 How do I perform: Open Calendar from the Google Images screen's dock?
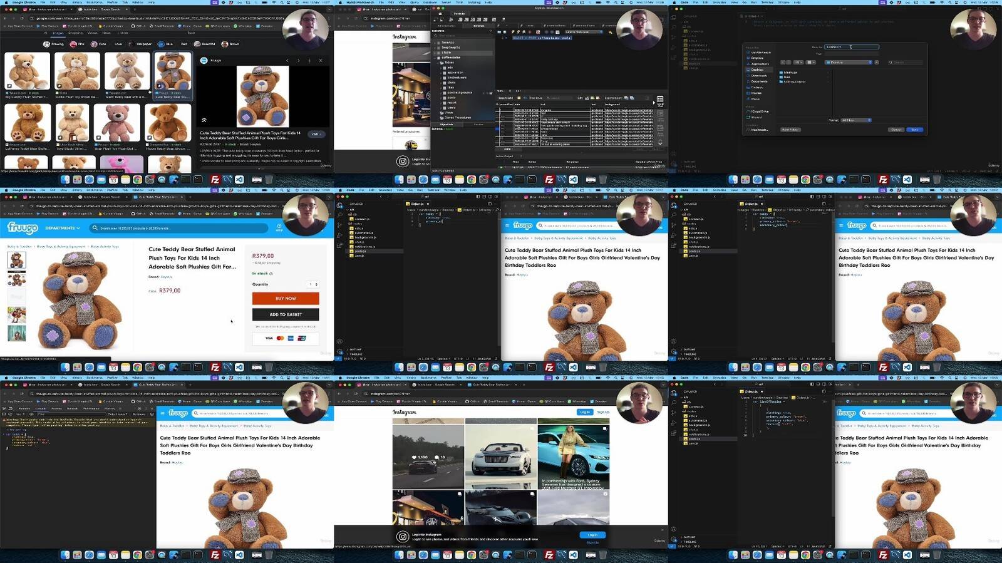[x=113, y=180]
